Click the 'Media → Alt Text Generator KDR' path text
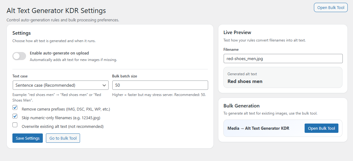 258,128
